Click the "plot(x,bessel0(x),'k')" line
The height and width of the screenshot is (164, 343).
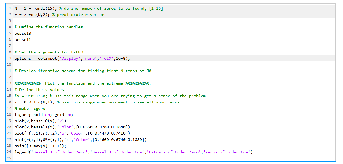click(40, 121)
